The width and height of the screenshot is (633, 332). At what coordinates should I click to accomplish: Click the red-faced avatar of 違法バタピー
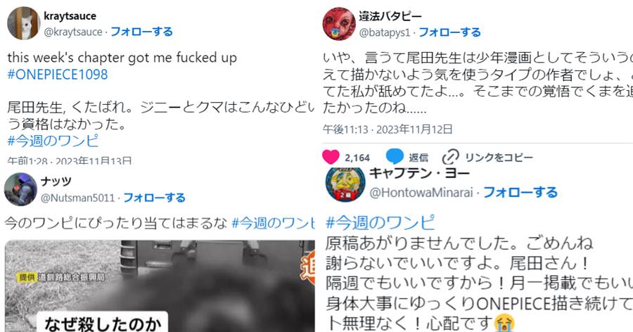coord(339,24)
